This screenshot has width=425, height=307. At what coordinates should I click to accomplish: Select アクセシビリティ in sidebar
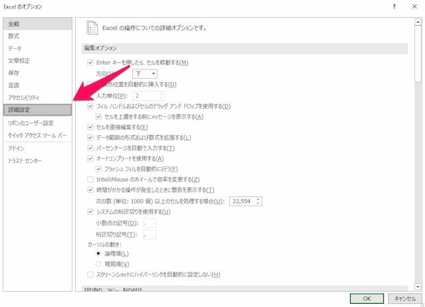click(x=37, y=97)
